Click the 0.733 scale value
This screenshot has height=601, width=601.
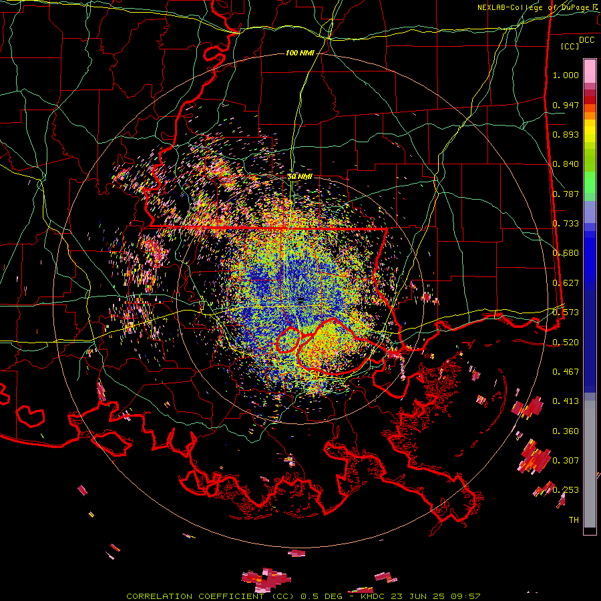(x=566, y=224)
